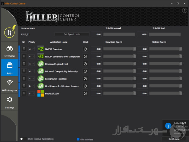The height and width of the screenshot is (142, 189).
Task: Open priority dropdown for NVIDIA Streamer Server
Action: 31,56
